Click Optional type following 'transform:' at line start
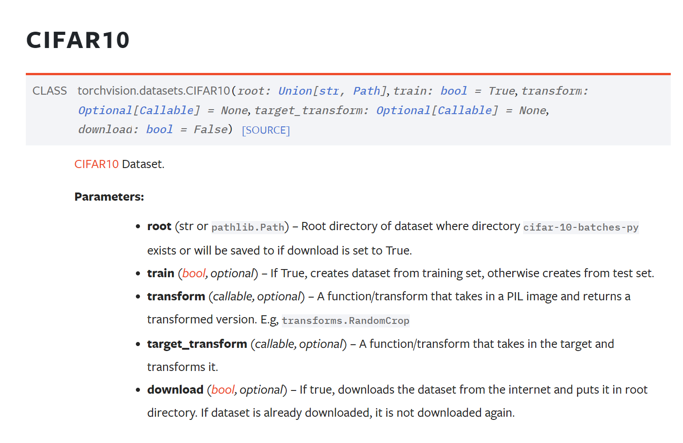Viewport: 683px width, 443px height. coord(105,111)
